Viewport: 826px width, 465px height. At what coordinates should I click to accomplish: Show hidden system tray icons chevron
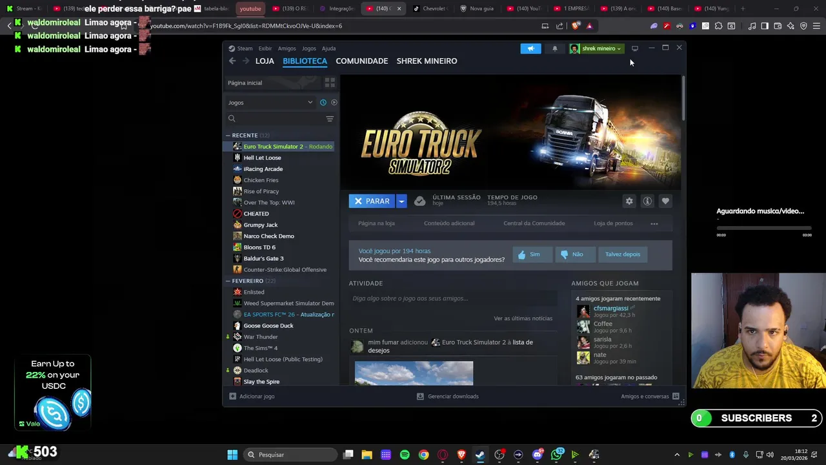pyautogui.click(x=677, y=455)
